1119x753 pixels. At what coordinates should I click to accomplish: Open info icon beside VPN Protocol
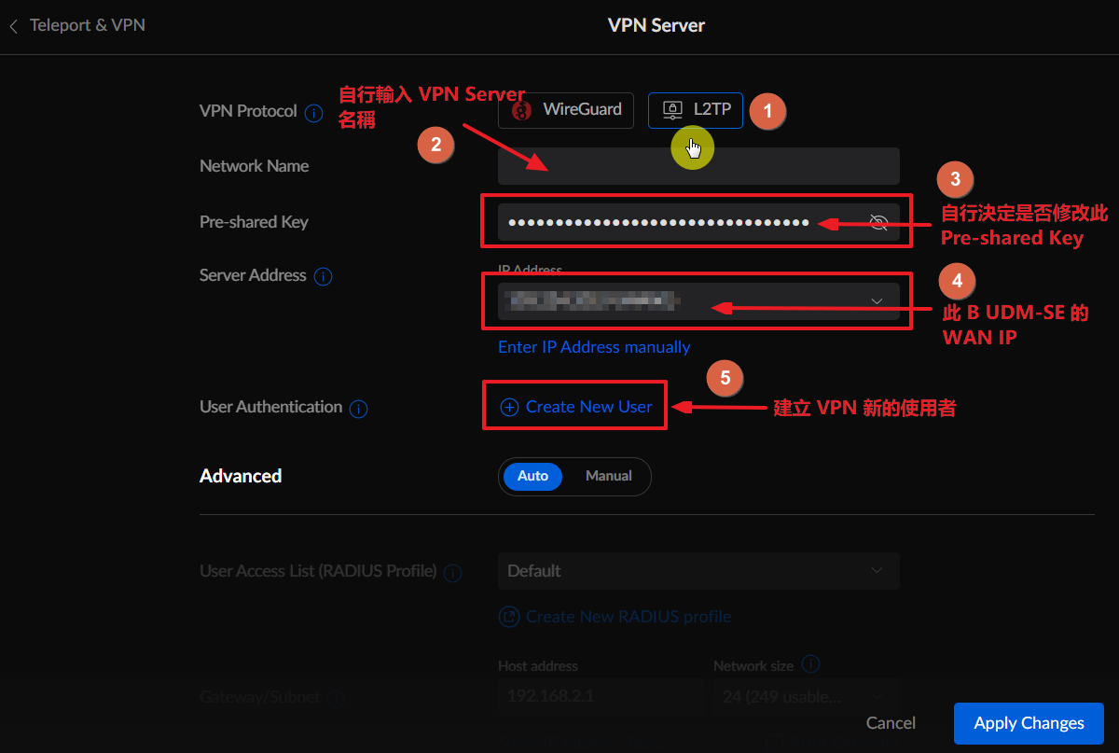[x=314, y=114]
